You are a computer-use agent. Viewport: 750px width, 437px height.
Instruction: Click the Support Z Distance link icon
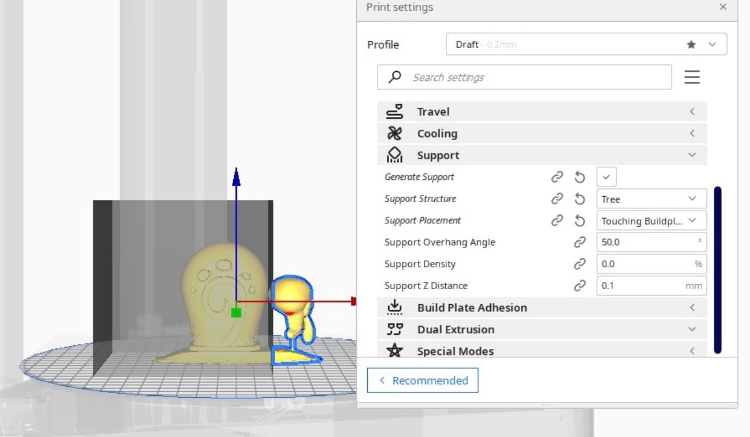point(580,285)
